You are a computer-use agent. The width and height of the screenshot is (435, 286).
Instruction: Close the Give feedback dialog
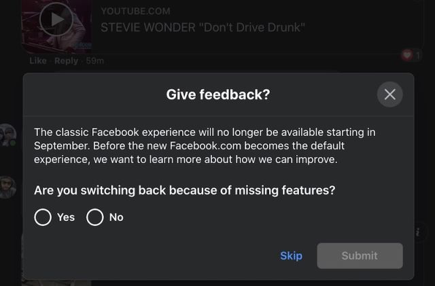pyautogui.click(x=389, y=94)
